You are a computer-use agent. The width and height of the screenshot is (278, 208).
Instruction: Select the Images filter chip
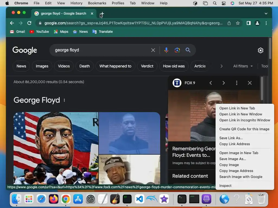click(42, 66)
